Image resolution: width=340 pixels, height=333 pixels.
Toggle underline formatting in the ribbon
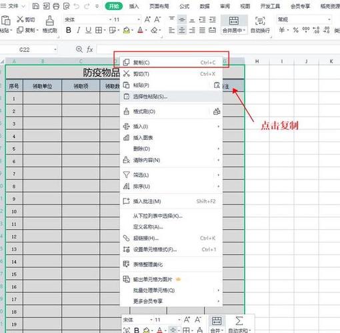click(88, 30)
